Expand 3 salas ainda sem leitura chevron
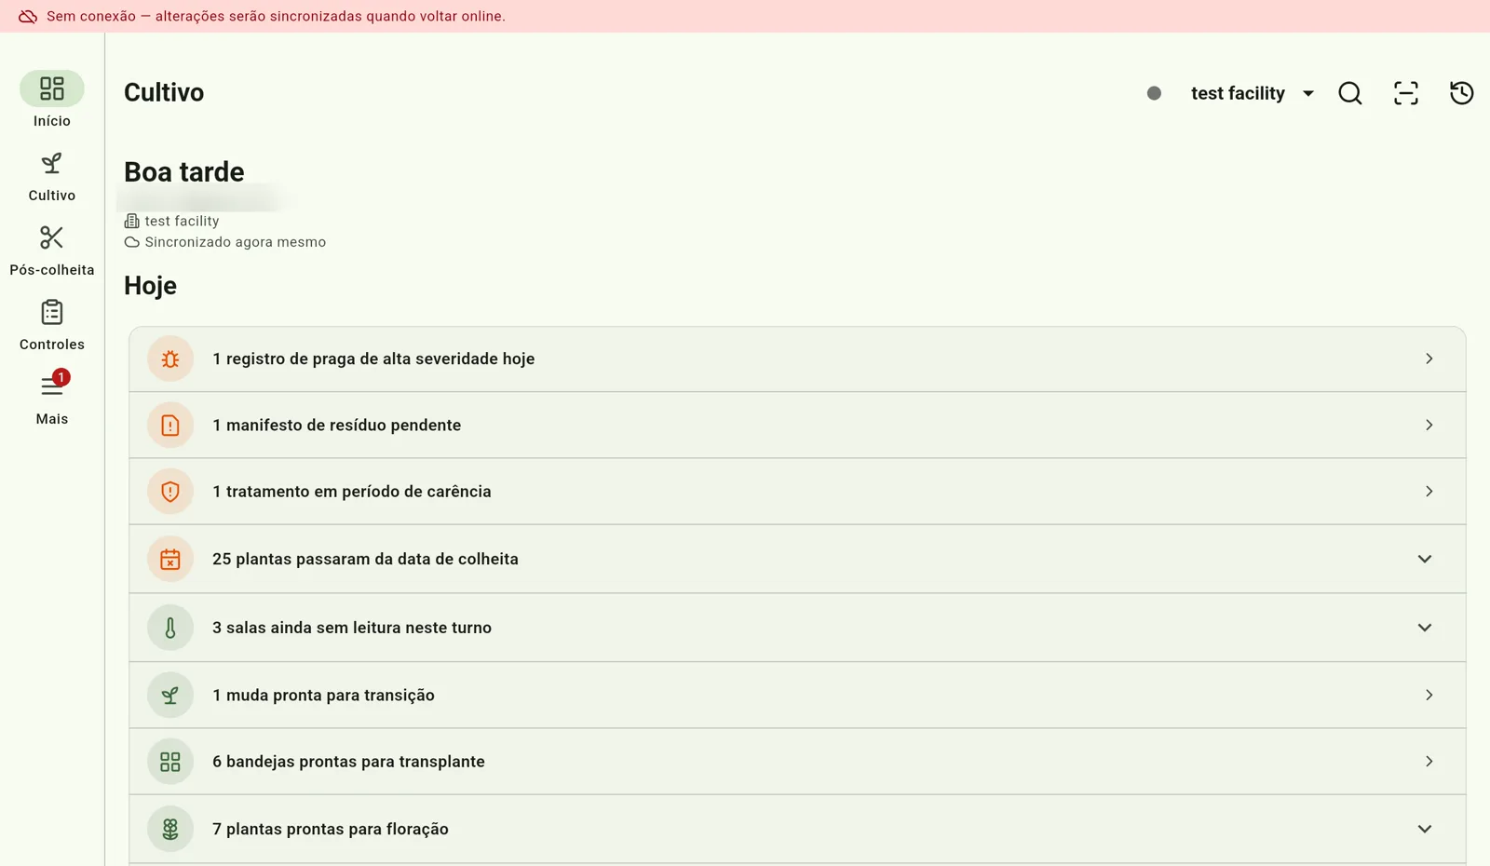1490x866 pixels. click(x=1425, y=628)
